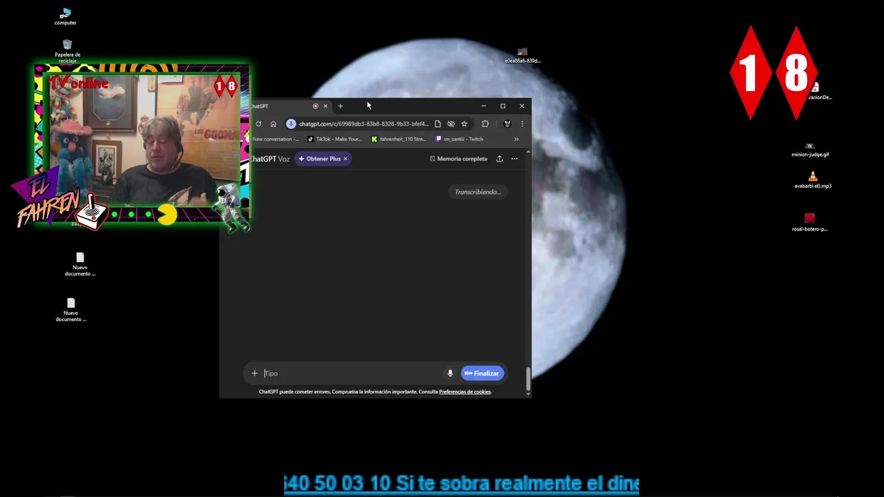Select the minion-judge.gif desktop file
Image resolution: width=884 pixels, height=497 pixels.
[x=810, y=150]
